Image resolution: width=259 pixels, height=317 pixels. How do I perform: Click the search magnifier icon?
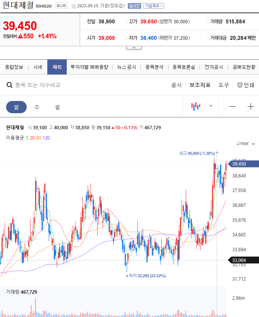pyautogui.click(x=10, y=85)
